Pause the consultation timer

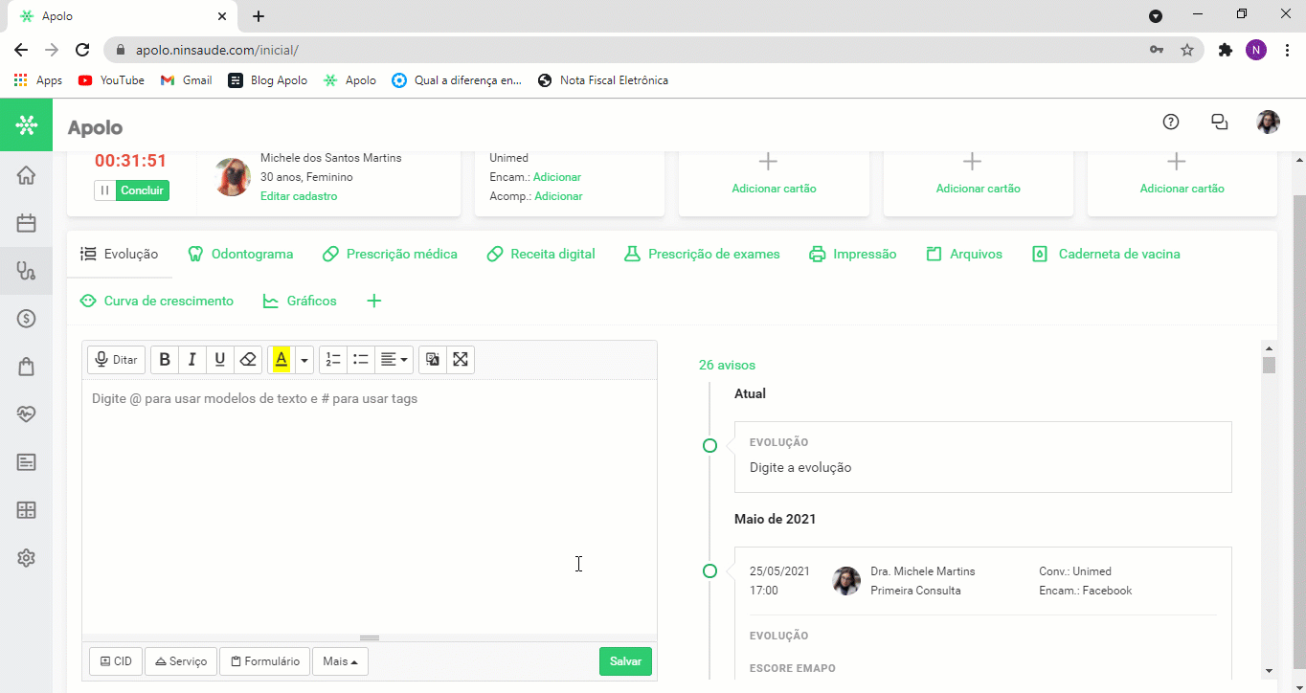point(105,190)
